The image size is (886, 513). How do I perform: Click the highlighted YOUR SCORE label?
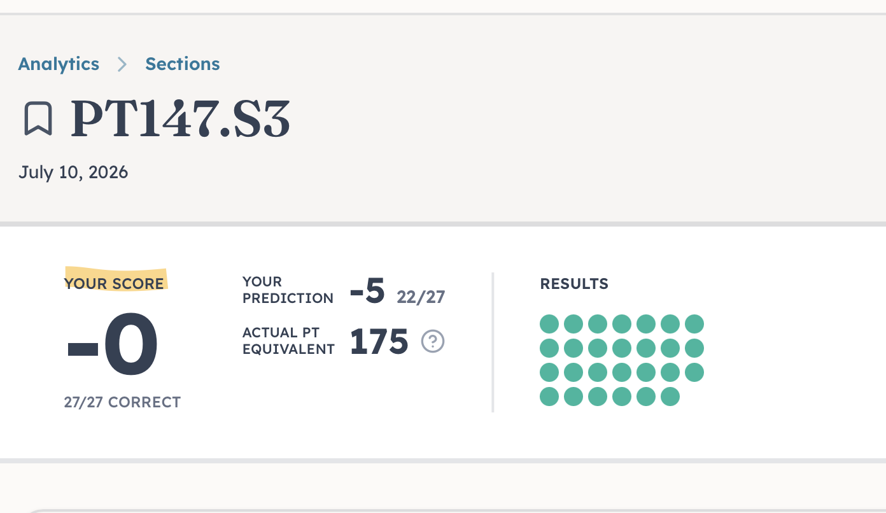coord(114,284)
